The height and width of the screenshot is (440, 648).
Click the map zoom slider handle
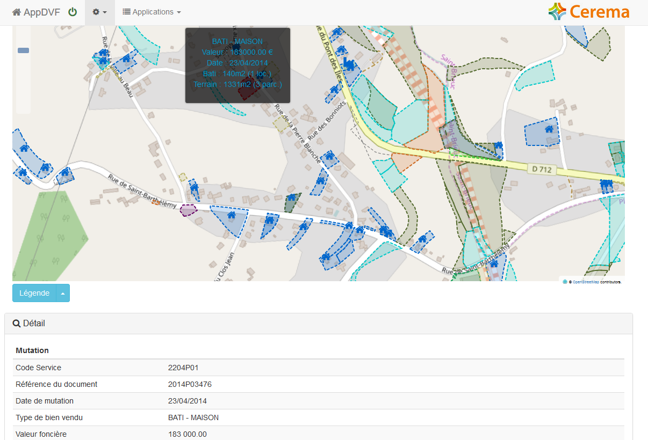pyautogui.click(x=23, y=50)
